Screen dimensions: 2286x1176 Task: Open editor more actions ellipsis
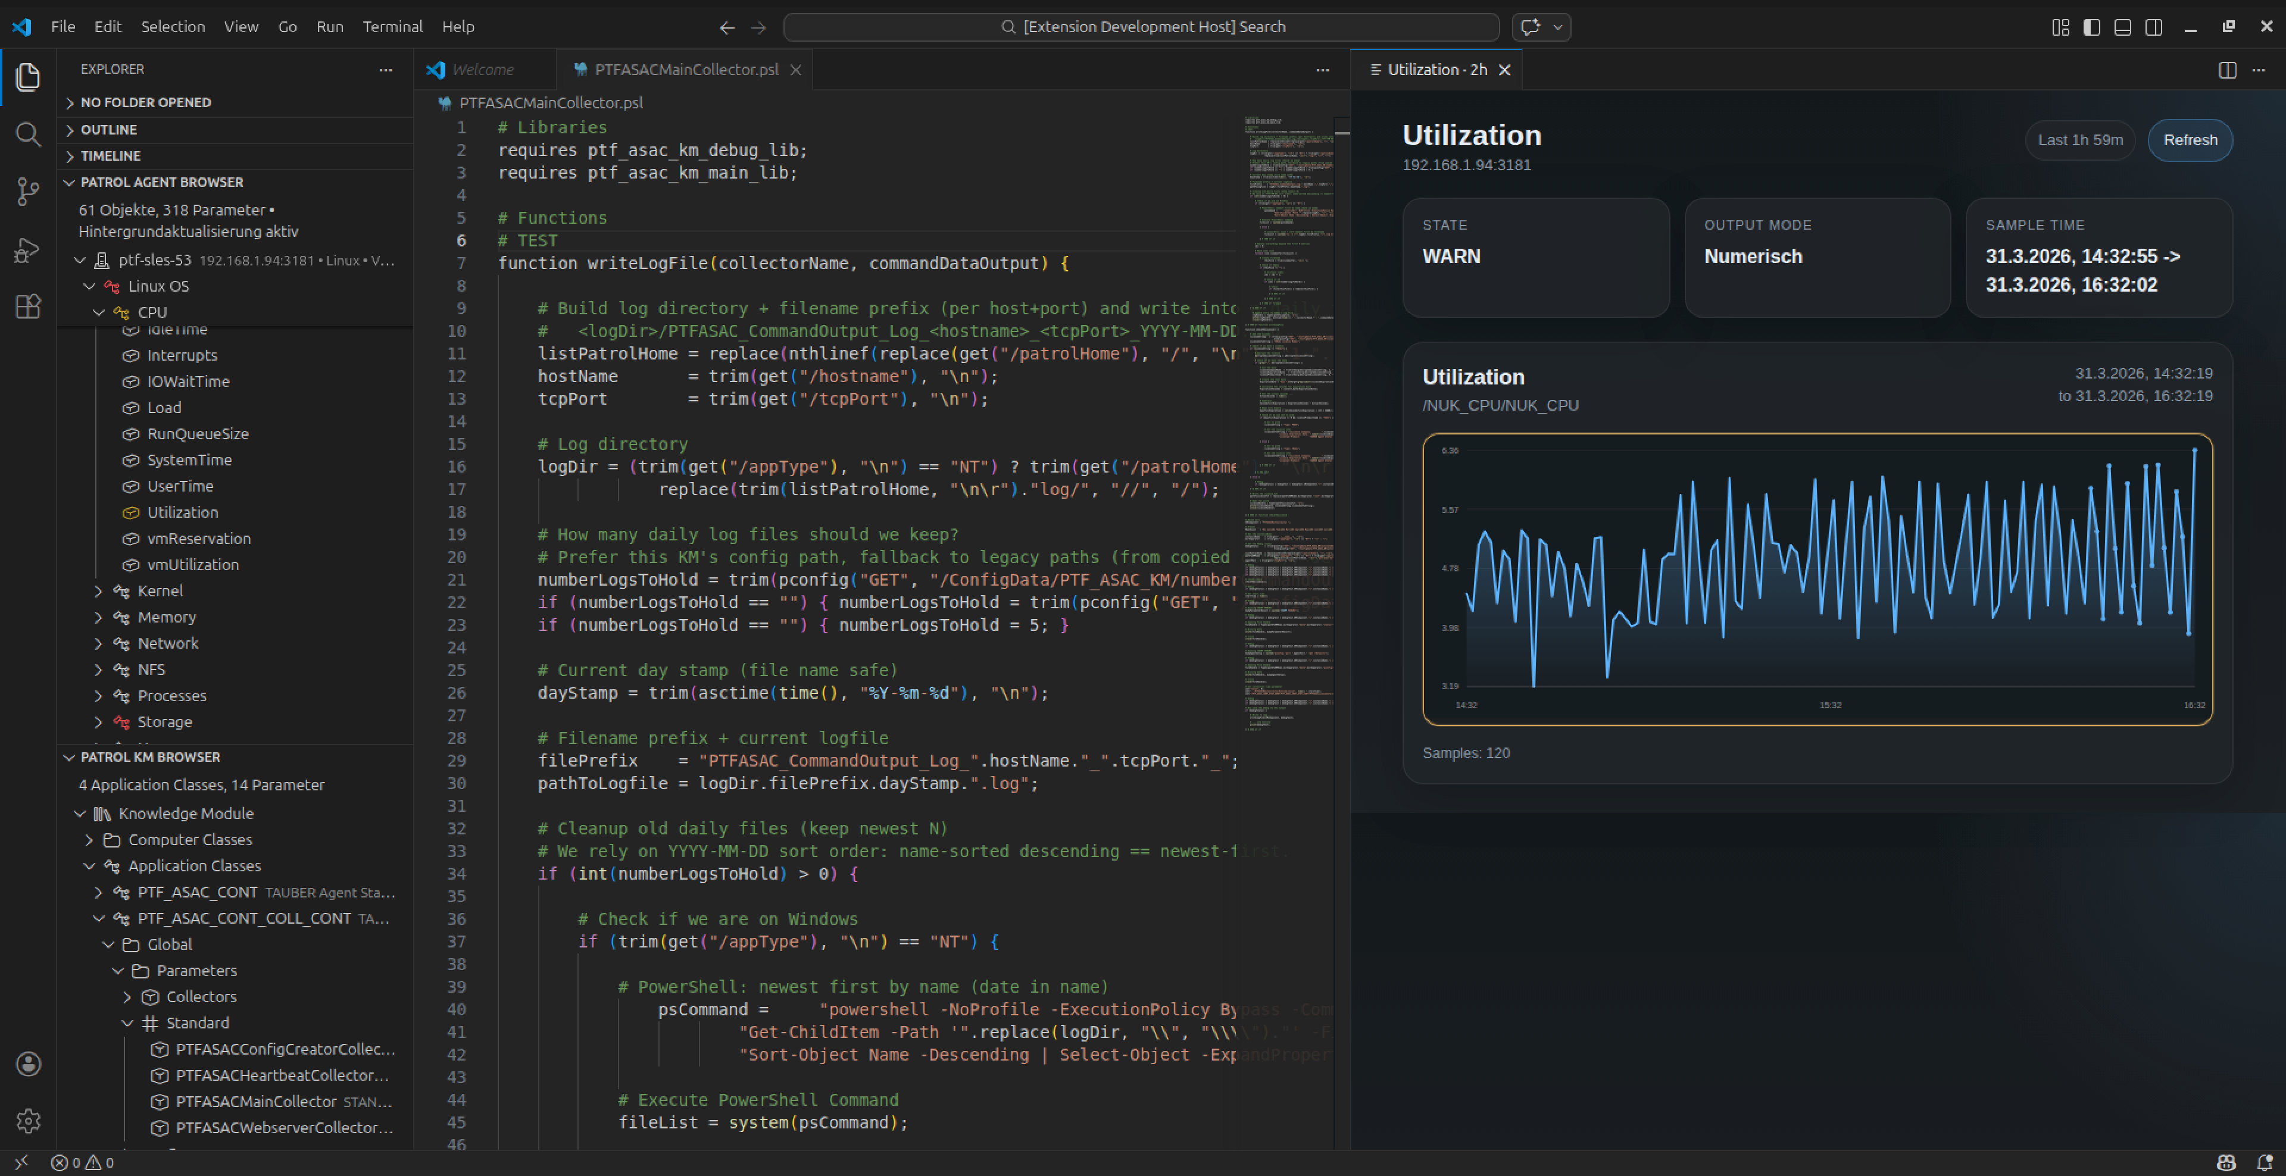click(1322, 69)
